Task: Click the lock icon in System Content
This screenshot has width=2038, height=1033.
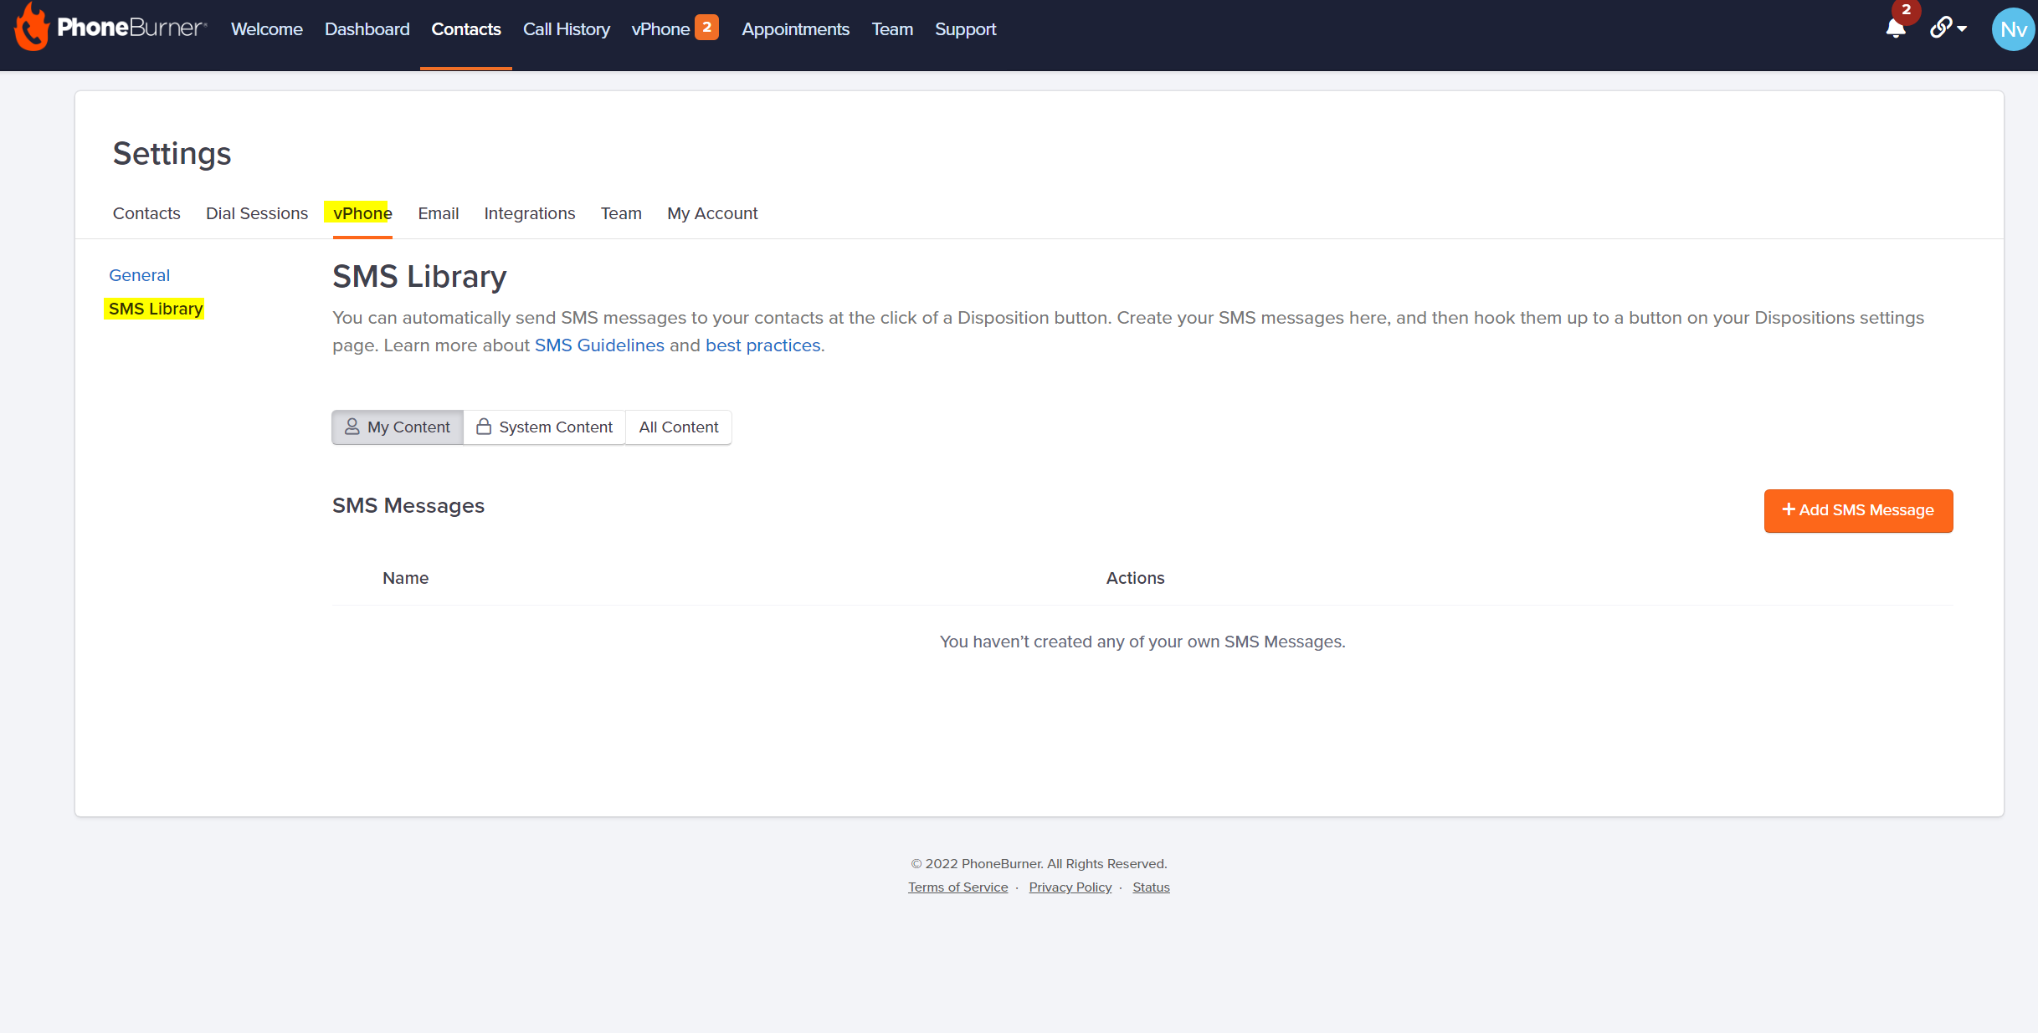Action: tap(484, 427)
